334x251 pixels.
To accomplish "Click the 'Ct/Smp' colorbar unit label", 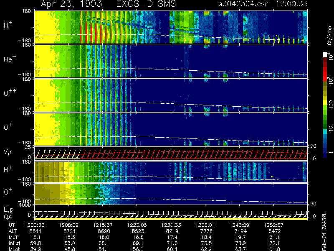I will pyautogui.click(x=329, y=36).
